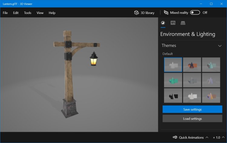Image resolution: width=227 pixels, height=143 pixels.
Task: Click the Mixed reality cube icon
Action: [166, 13]
